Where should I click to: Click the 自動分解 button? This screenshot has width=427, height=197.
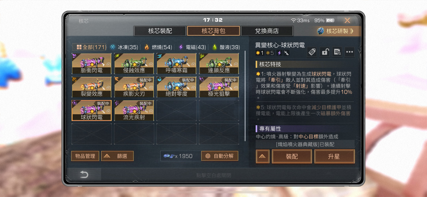(x=220, y=156)
